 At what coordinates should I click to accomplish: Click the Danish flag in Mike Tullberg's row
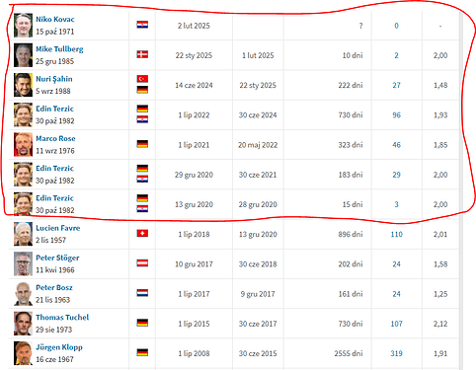point(142,54)
